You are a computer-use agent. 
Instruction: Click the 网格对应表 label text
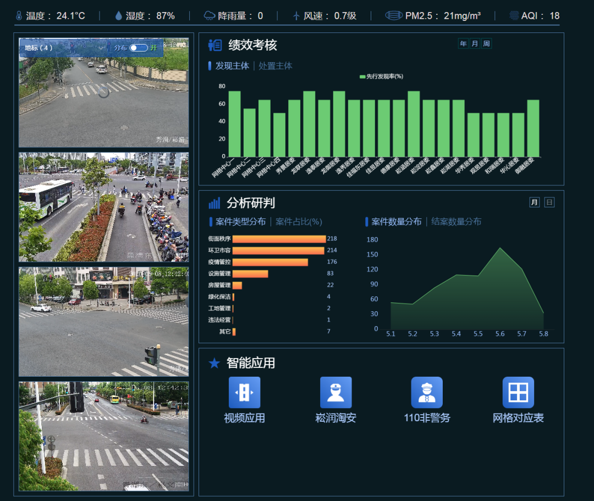[x=518, y=418]
